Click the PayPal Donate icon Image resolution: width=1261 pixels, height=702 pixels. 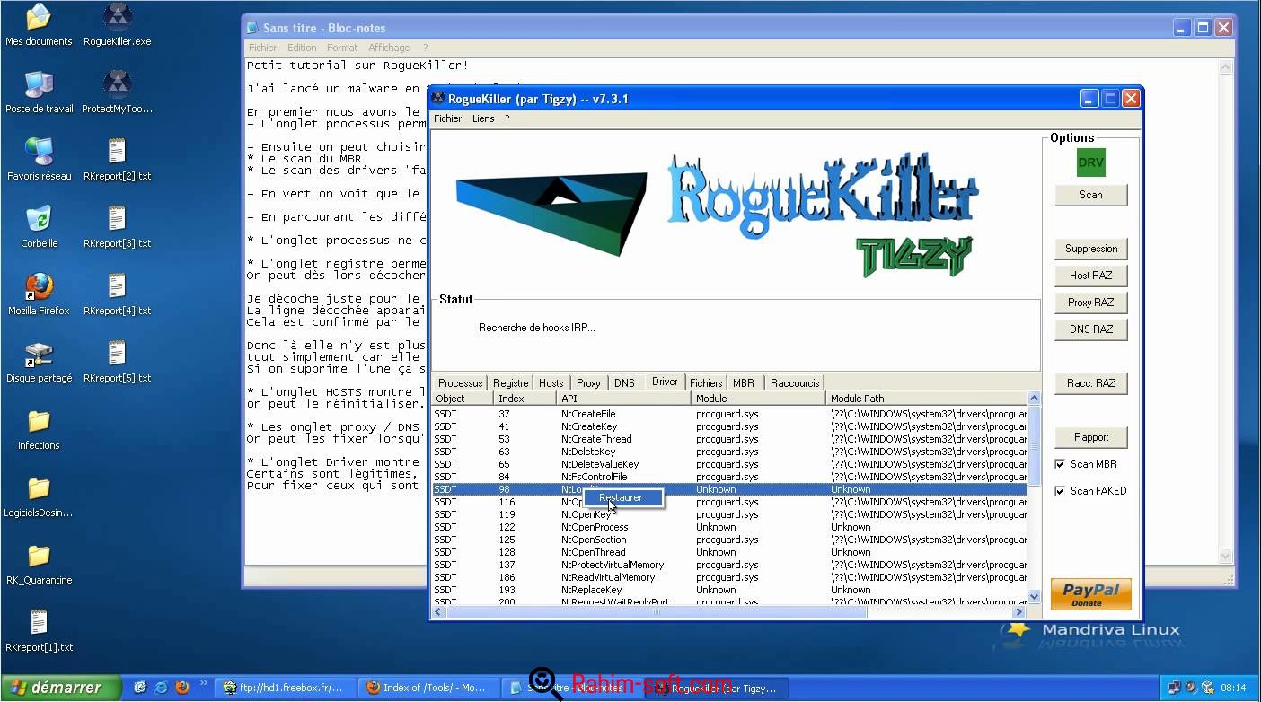[1090, 593]
